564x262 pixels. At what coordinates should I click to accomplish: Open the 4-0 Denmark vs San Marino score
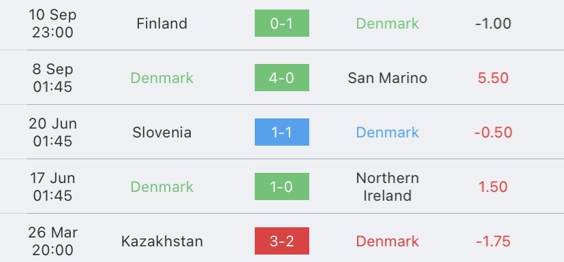click(x=281, y=78)
